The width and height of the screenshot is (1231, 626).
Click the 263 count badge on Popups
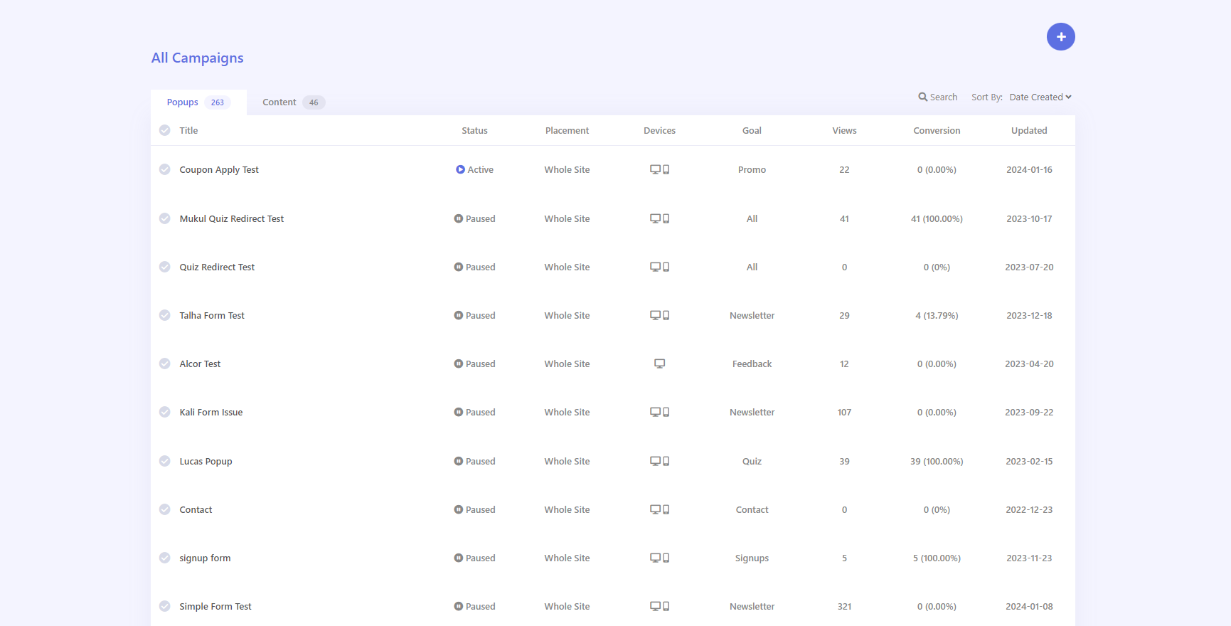[x=218, y=102]
